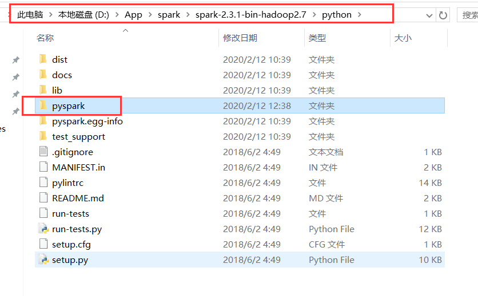Screen dimensions: 478x296
Task: Select the pylintrc file name
Action: click(x=67, y=183)
